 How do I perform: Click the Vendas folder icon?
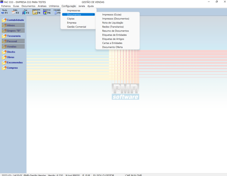click(x=4, y=47)
